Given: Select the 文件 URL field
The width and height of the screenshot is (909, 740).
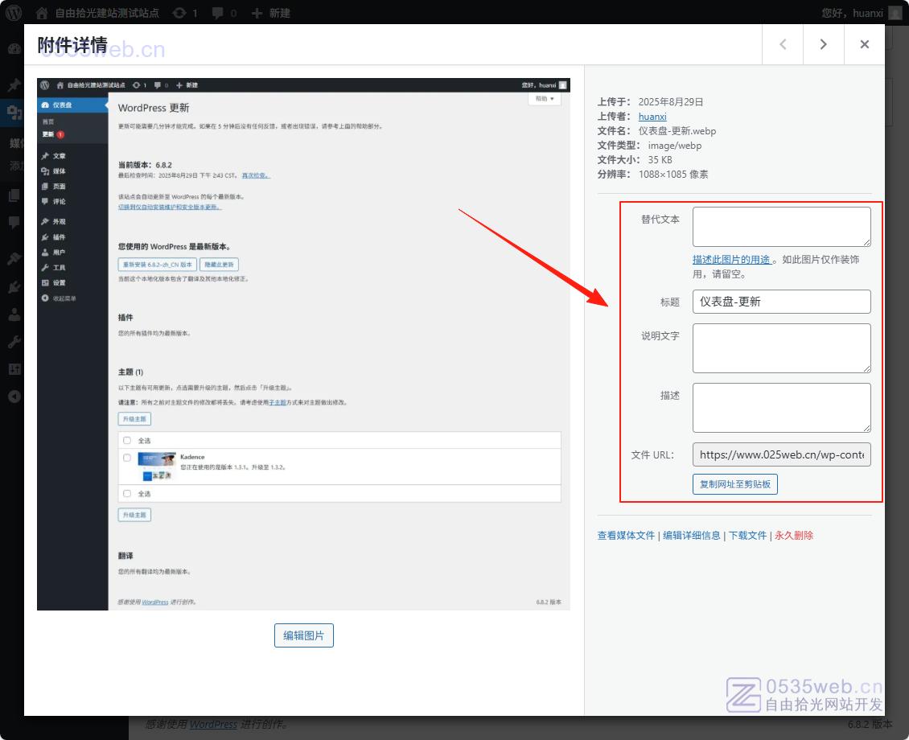Looking at the screenshot, I should pyautogui.click(x=781, y=454).
